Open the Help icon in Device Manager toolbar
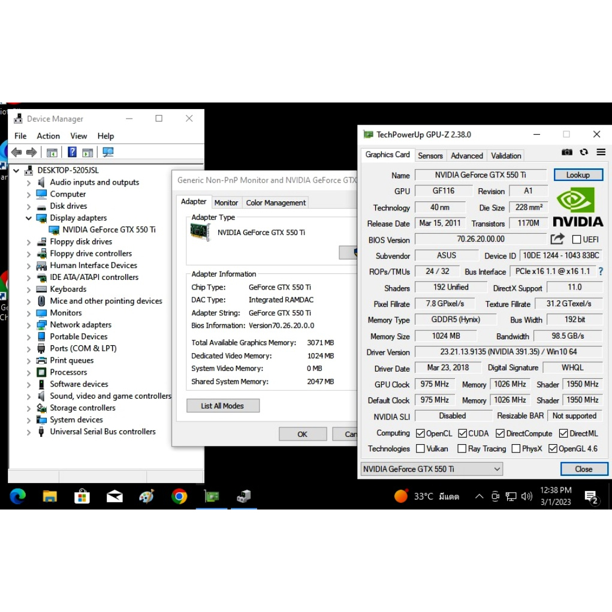Screen dimensions: 612x612 click(x=72, y=152)
